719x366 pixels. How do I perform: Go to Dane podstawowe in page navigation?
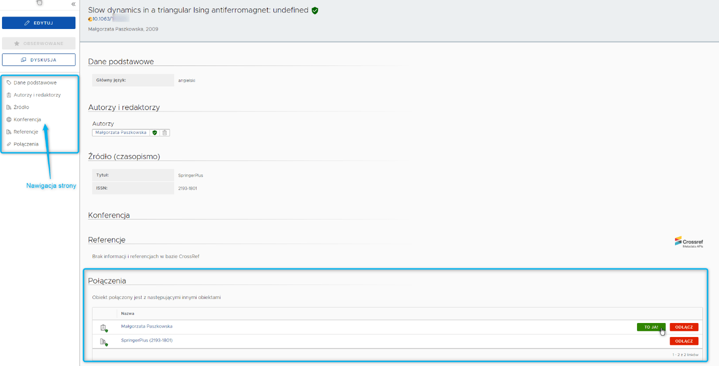pos(35,82)
